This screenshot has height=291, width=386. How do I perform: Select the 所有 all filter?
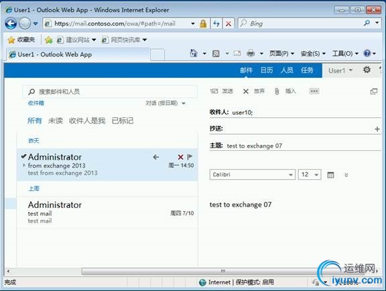pos(35,121)
